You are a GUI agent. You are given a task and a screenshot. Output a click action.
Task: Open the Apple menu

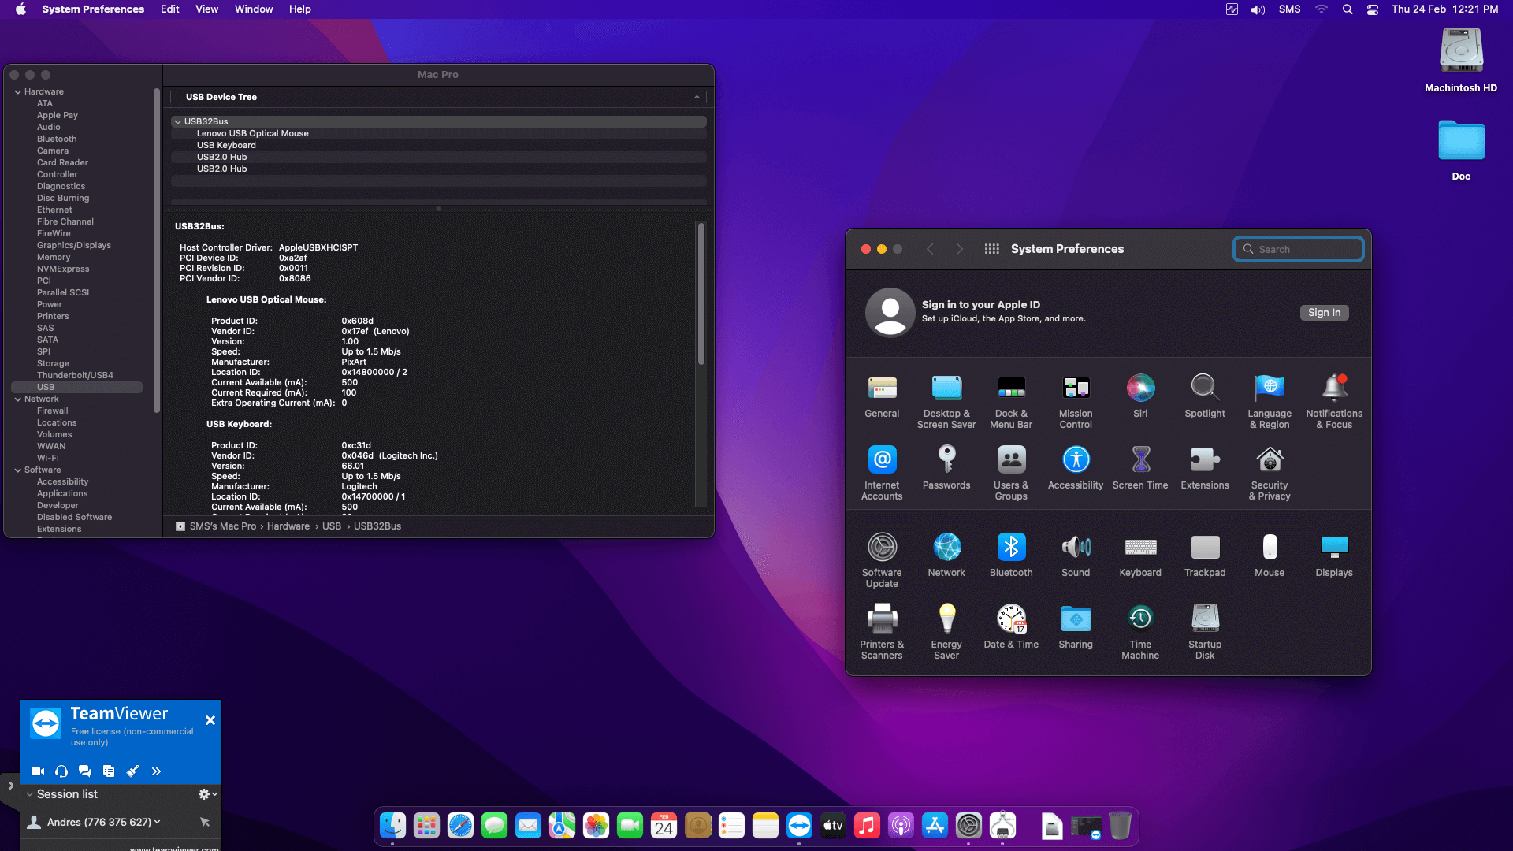[20, 9]
